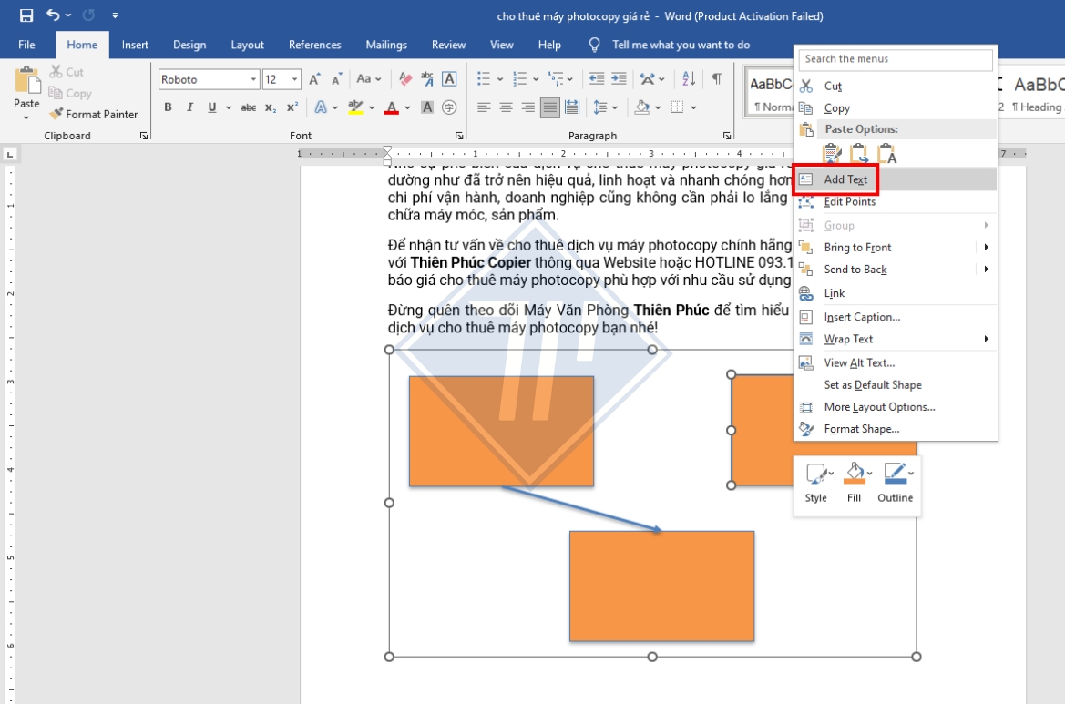Screen dimensions: 1065x704
Task: Align text to the right
Action: tap(527, 107)
